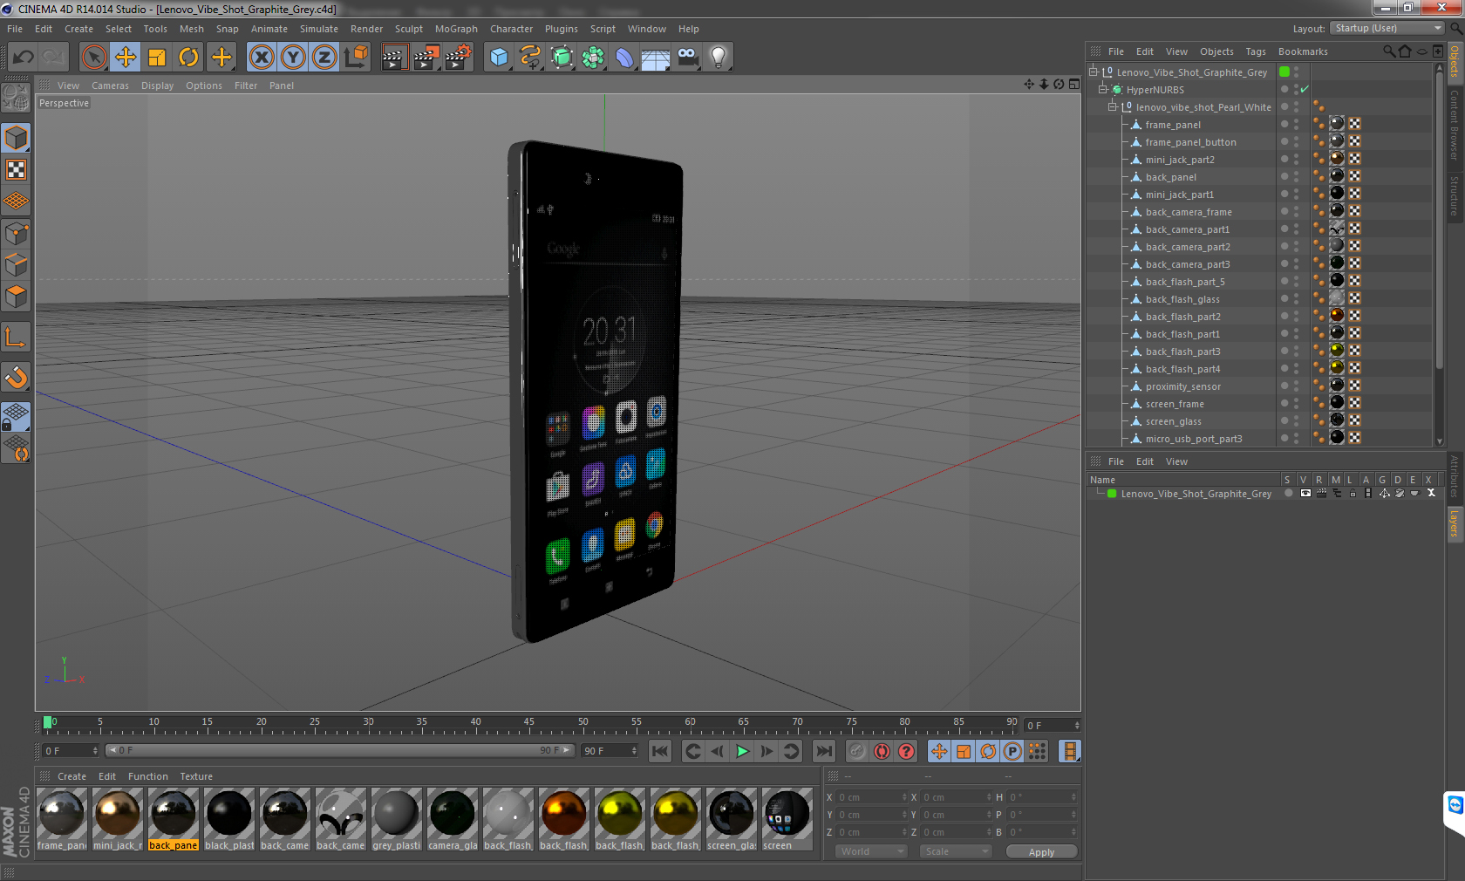The width and height of the screenshot is (1465, 881).
Task: Click Make Editable icon in left toolbar
Action: pos(16,98)
